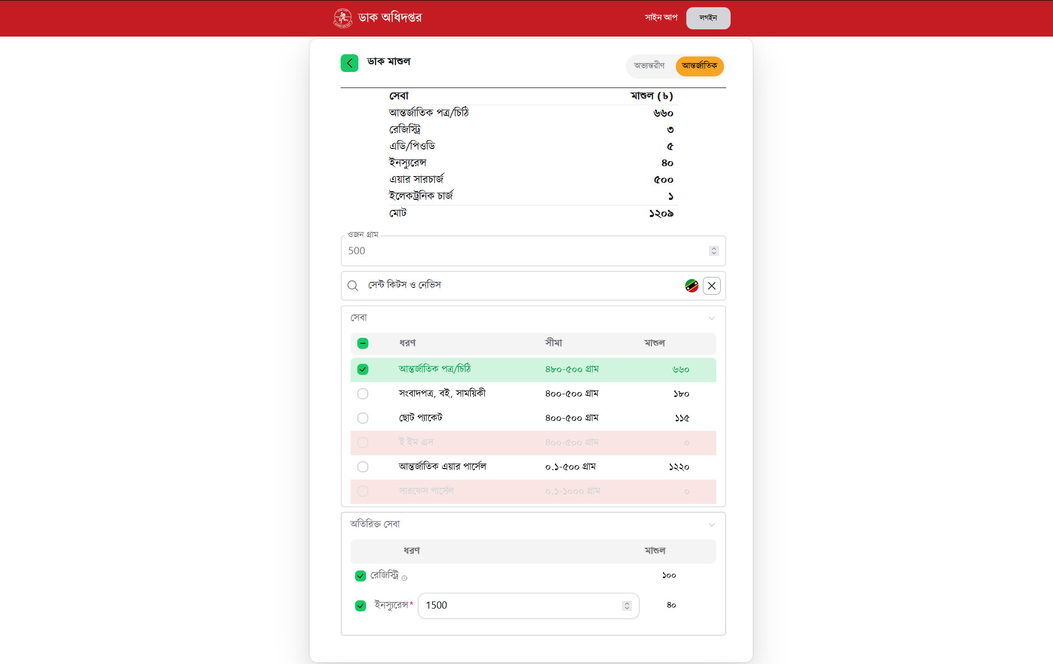
Task: Uncheck the ইন্স্যুরেন্স checkbox
Action: [x=361, y=606]
